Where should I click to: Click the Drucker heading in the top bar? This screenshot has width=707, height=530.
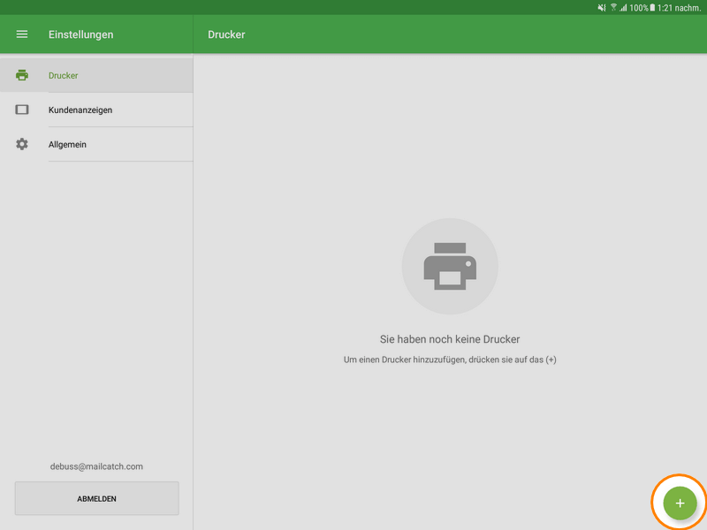226,35
